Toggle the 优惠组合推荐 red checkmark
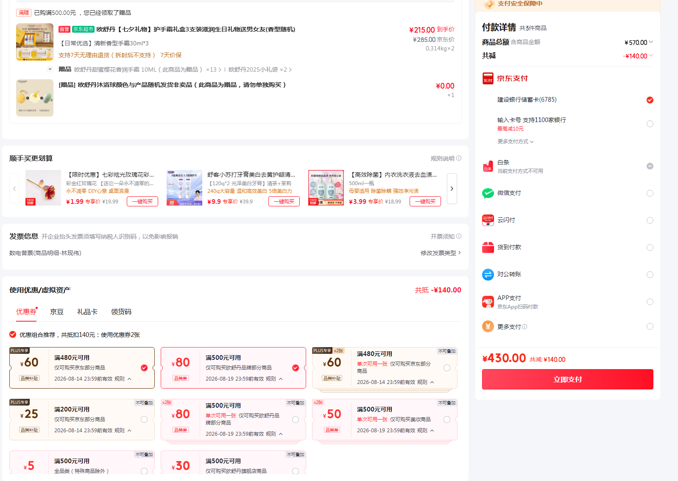 pos(13,334)
